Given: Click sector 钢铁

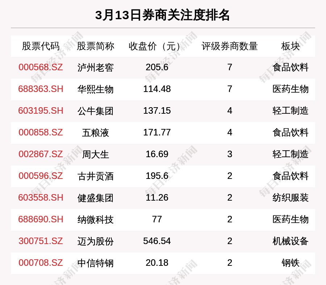Looking at the screenshot, I should pos(291,263).
